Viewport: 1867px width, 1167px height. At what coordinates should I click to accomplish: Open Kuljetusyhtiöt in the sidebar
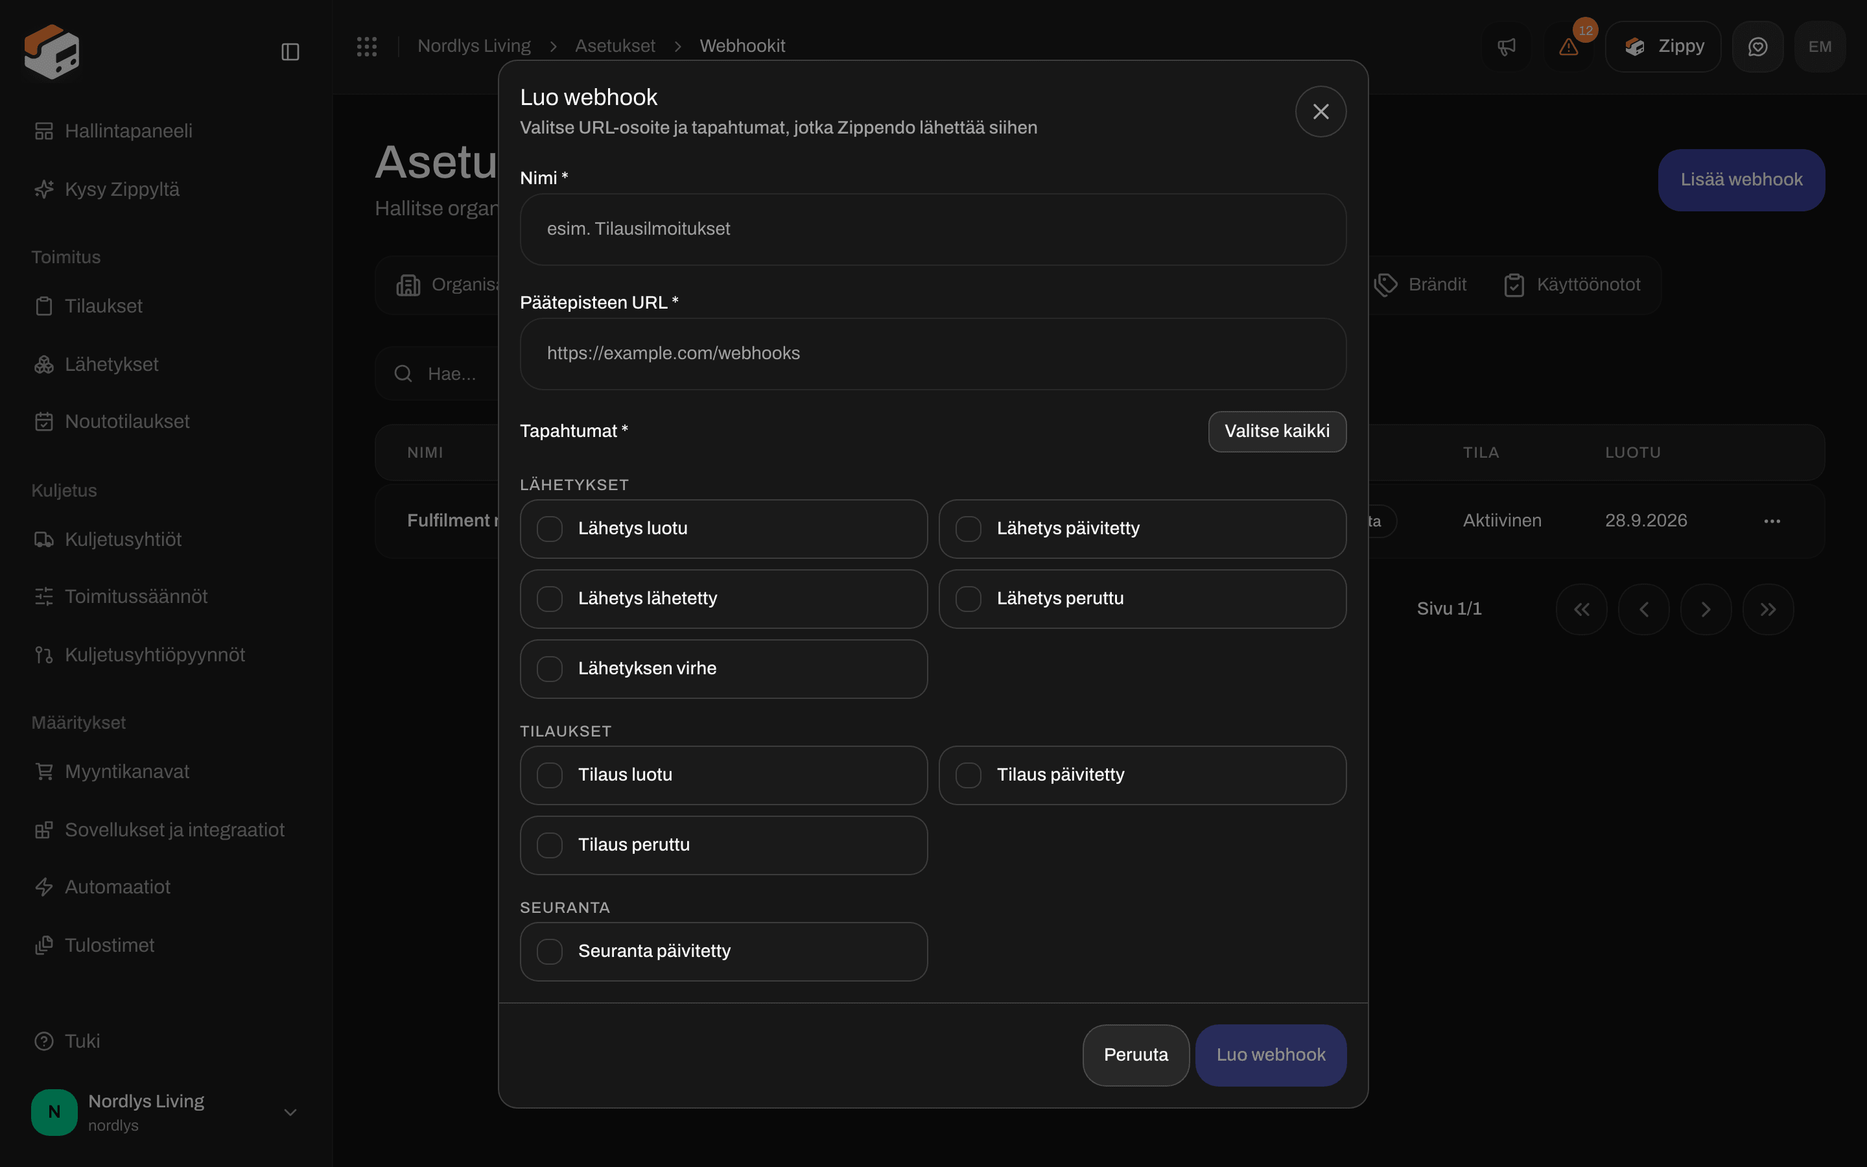pyautogui.click(x=166, y=539)
